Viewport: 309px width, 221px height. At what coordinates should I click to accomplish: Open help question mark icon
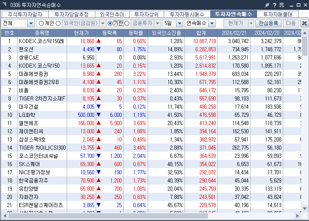click(x=275, y=5)
